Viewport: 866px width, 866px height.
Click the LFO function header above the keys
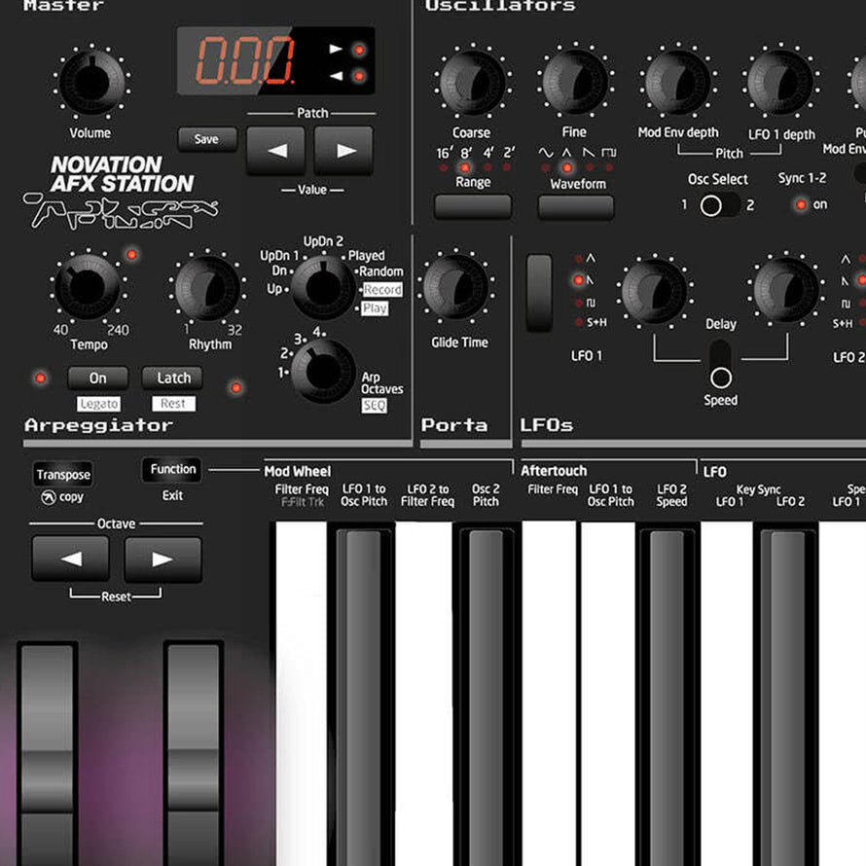[714, 472]
